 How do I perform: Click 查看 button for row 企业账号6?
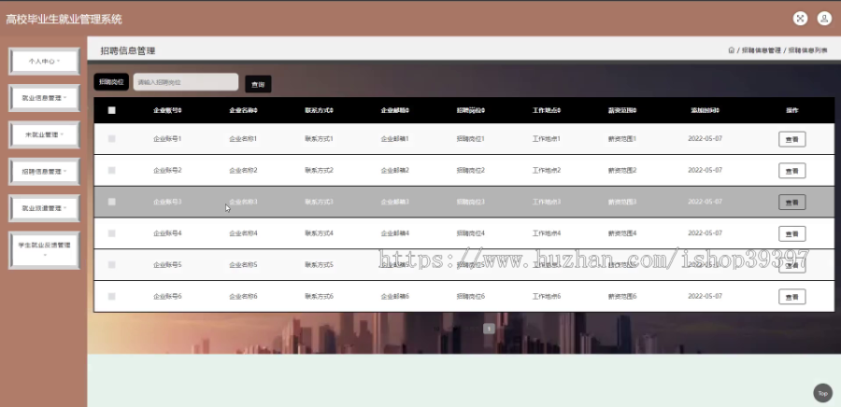[x=791, y=297]
